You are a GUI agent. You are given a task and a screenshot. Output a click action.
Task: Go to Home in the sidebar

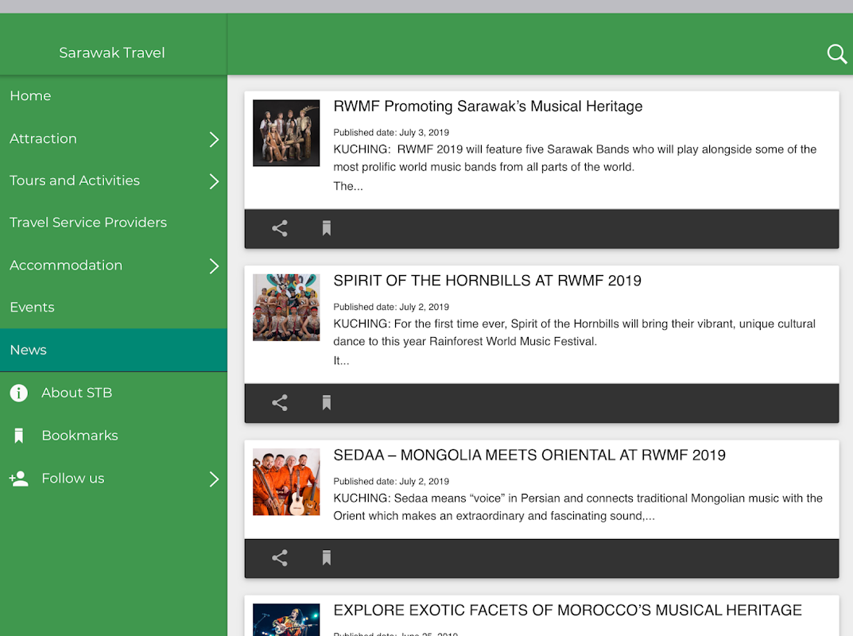[113, 95]
